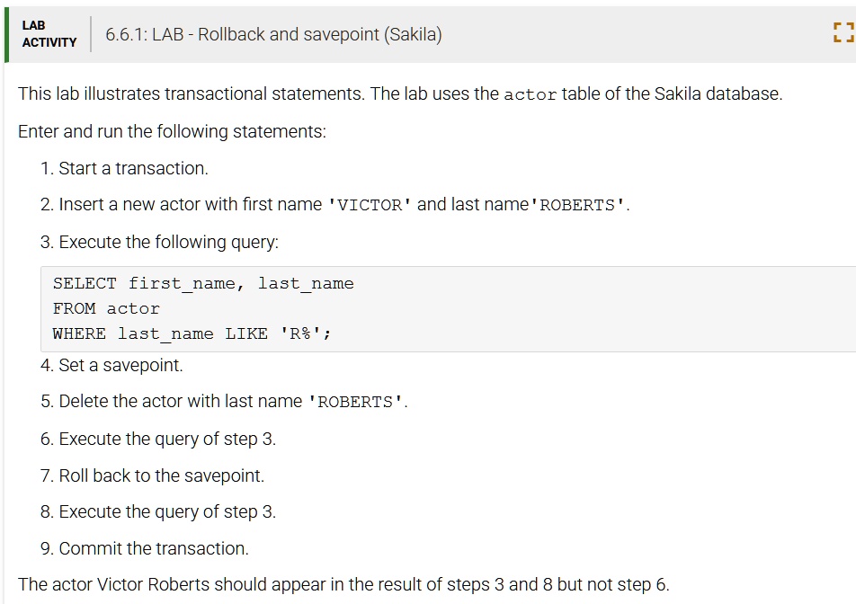The width and height of the screenshot is (856, 604).
Task: Click step 6, Execute the query of step 3
Action: tap(158, 439)
